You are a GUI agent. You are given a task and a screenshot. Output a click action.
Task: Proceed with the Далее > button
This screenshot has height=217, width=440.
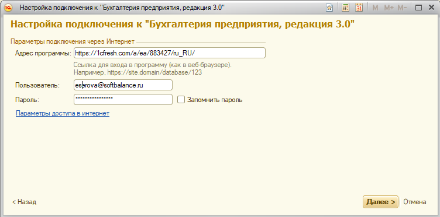(380, 202)
